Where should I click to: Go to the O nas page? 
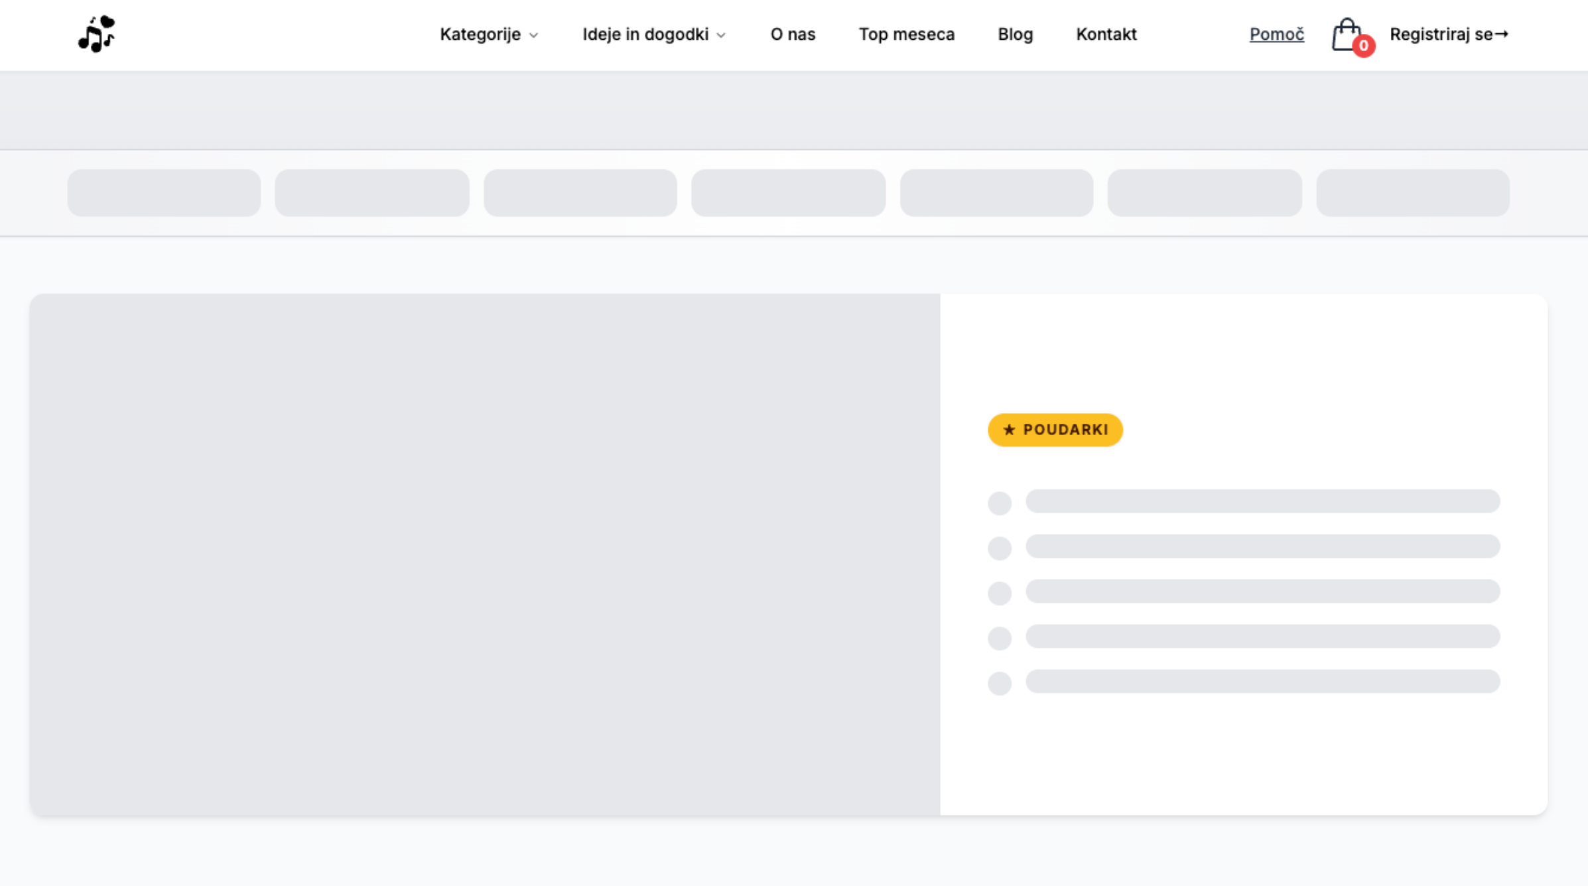click(793, 34)
